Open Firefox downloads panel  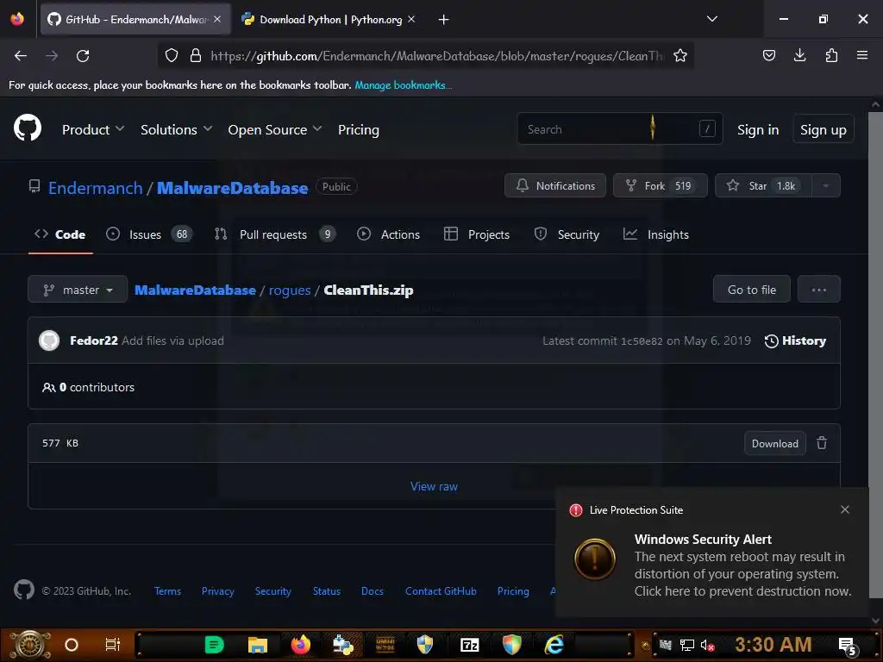point(799,55)
